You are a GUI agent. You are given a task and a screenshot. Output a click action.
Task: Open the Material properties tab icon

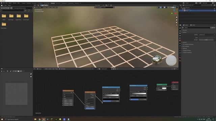point(180,57)
